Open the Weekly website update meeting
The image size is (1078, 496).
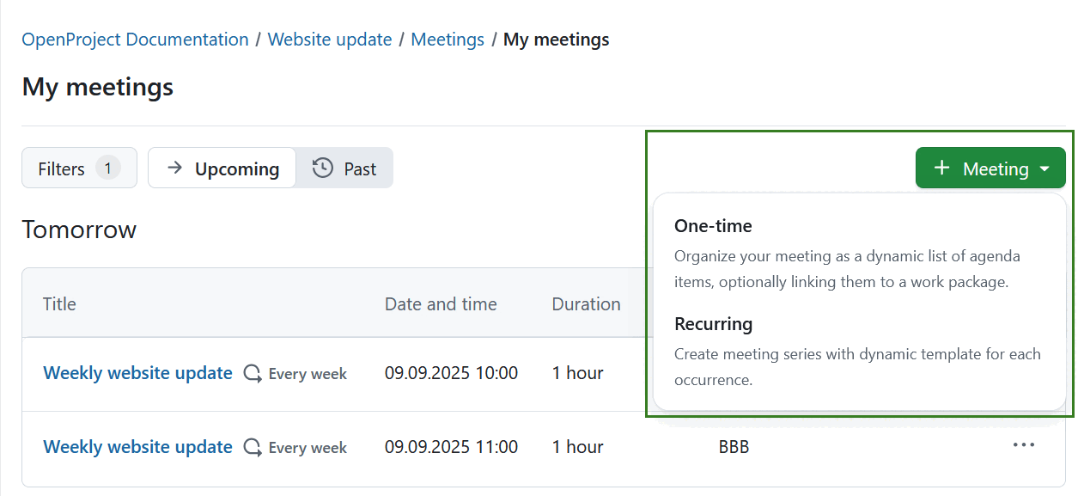tap(137, 373)
